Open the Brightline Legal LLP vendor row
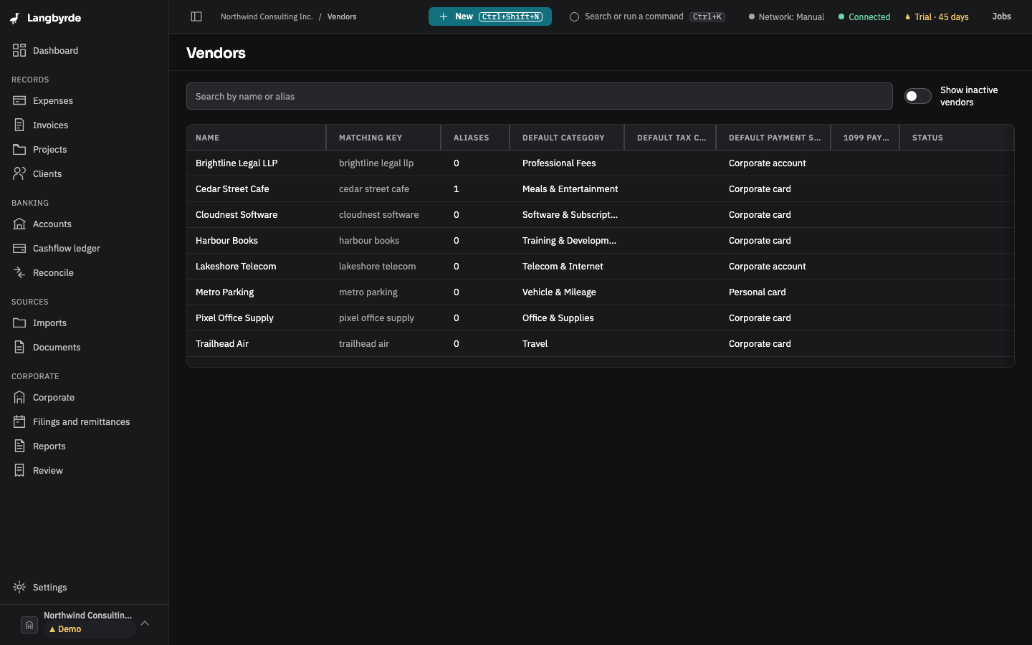Image resolution: width=1032 pixels, height=645 pixels. click(x=601, y=163)
